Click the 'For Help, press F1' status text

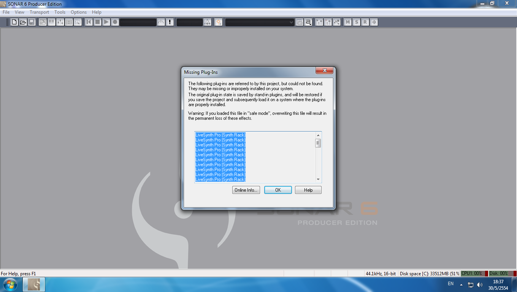[x=18, y=273]
